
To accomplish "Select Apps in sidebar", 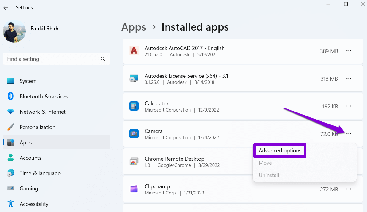I will pos(57,143).
